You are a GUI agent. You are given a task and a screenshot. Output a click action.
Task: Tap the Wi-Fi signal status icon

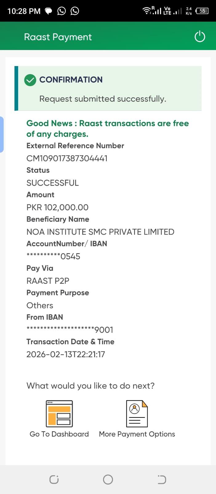coord(147,11)
